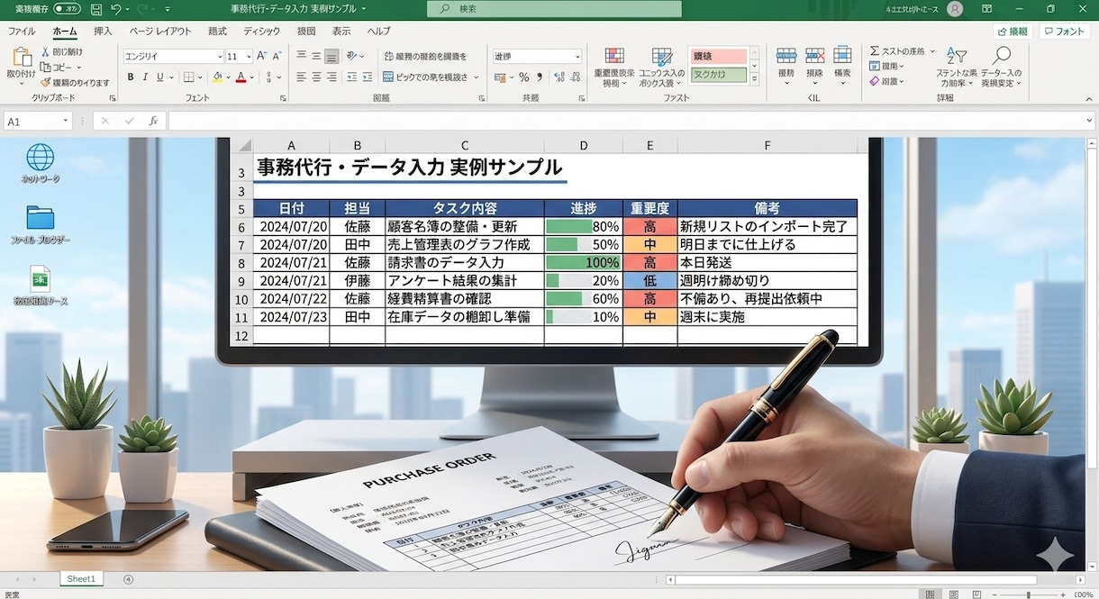1099x599 pixels.
Task: Select the Home tab
Action: [65, 31]
